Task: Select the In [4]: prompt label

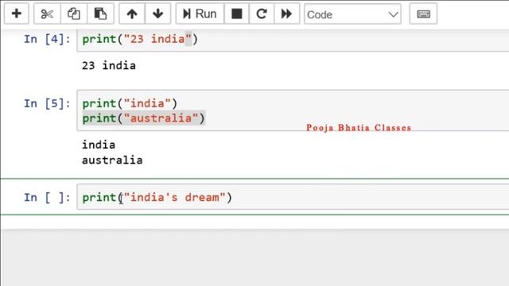Action: click(x=47, y=39)
